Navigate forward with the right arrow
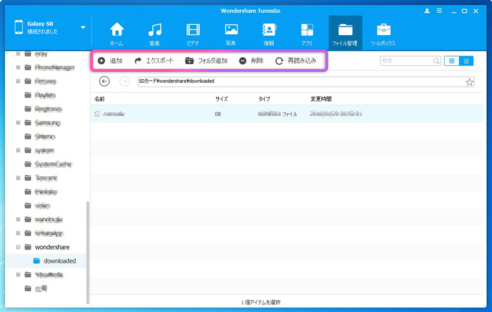Viewport: 492px width, 312px height. (x=124, y=81)
